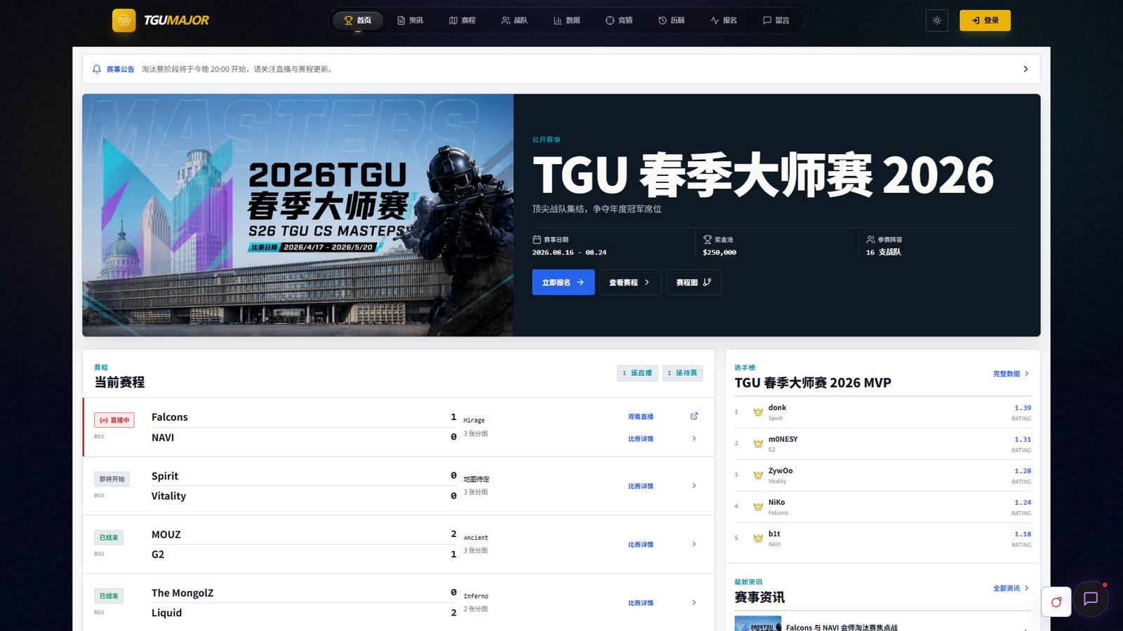
Task: Click the 1 场待赛 filter badge
Action: pos(682,373)
